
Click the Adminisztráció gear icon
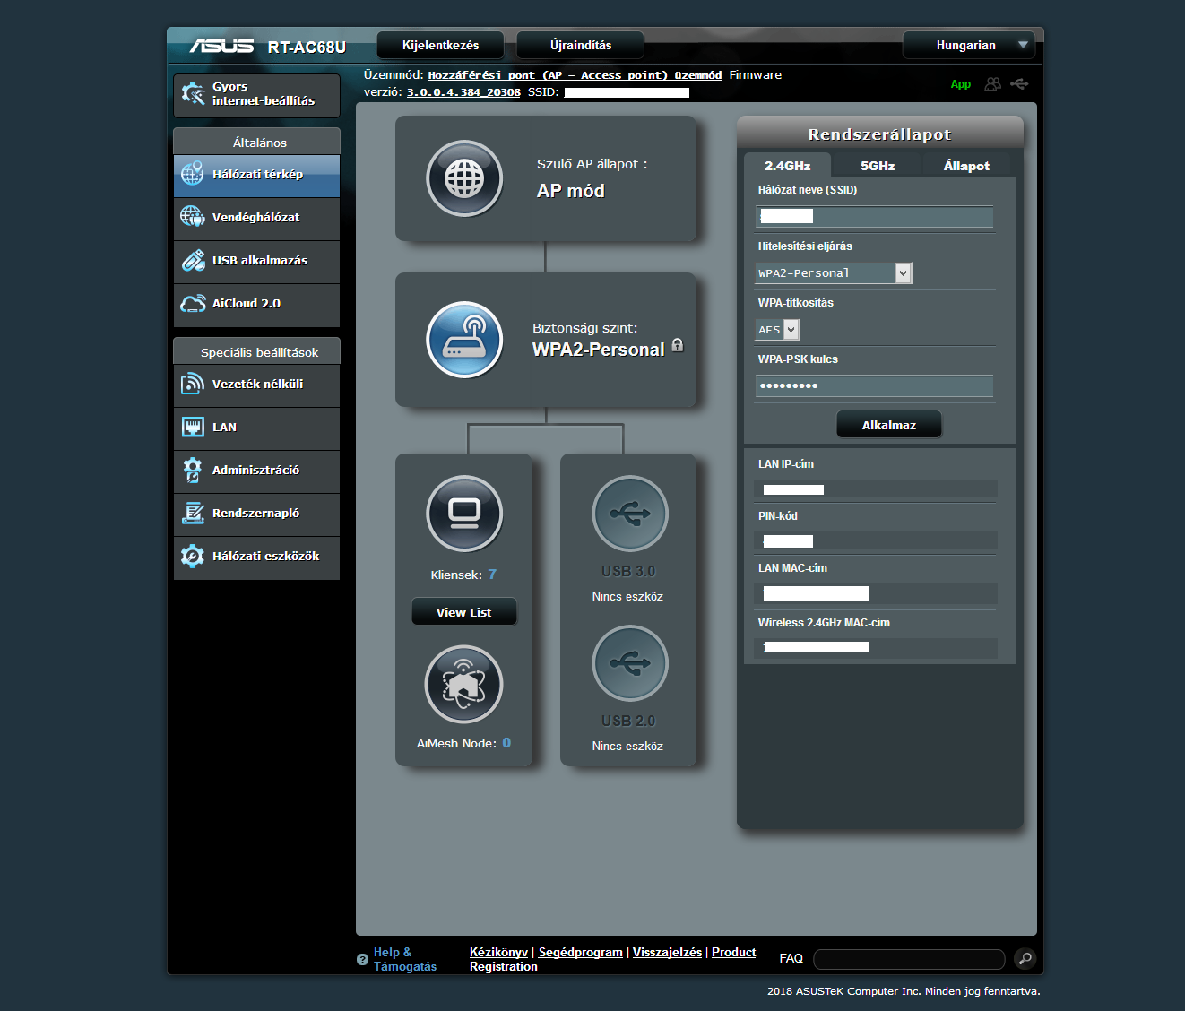pyautogui.click(x=193, y=470)
